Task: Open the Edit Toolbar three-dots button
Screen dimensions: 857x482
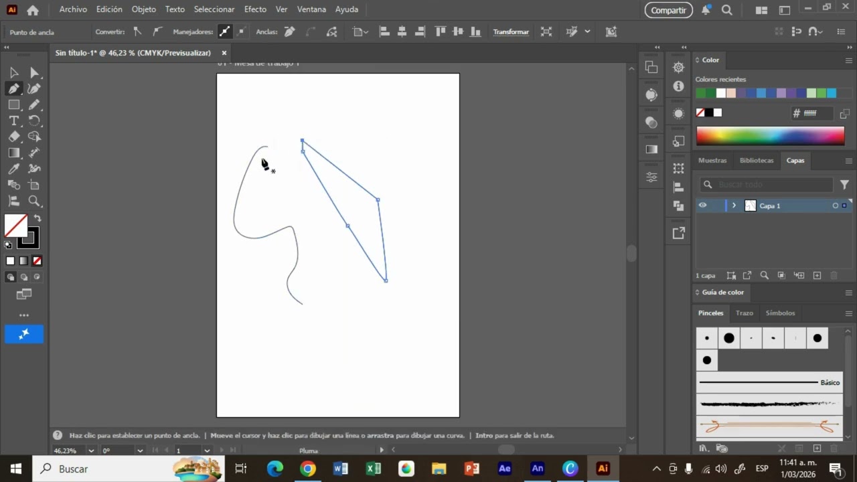Action: tap(24, 315)
